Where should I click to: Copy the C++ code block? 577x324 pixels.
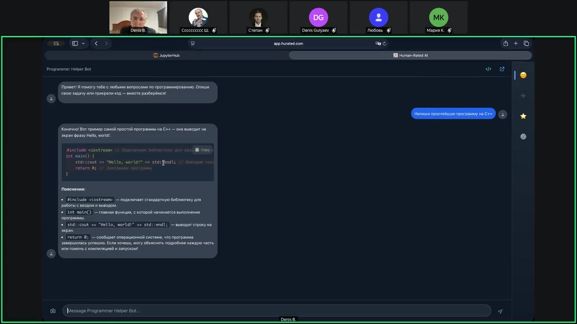202,150
